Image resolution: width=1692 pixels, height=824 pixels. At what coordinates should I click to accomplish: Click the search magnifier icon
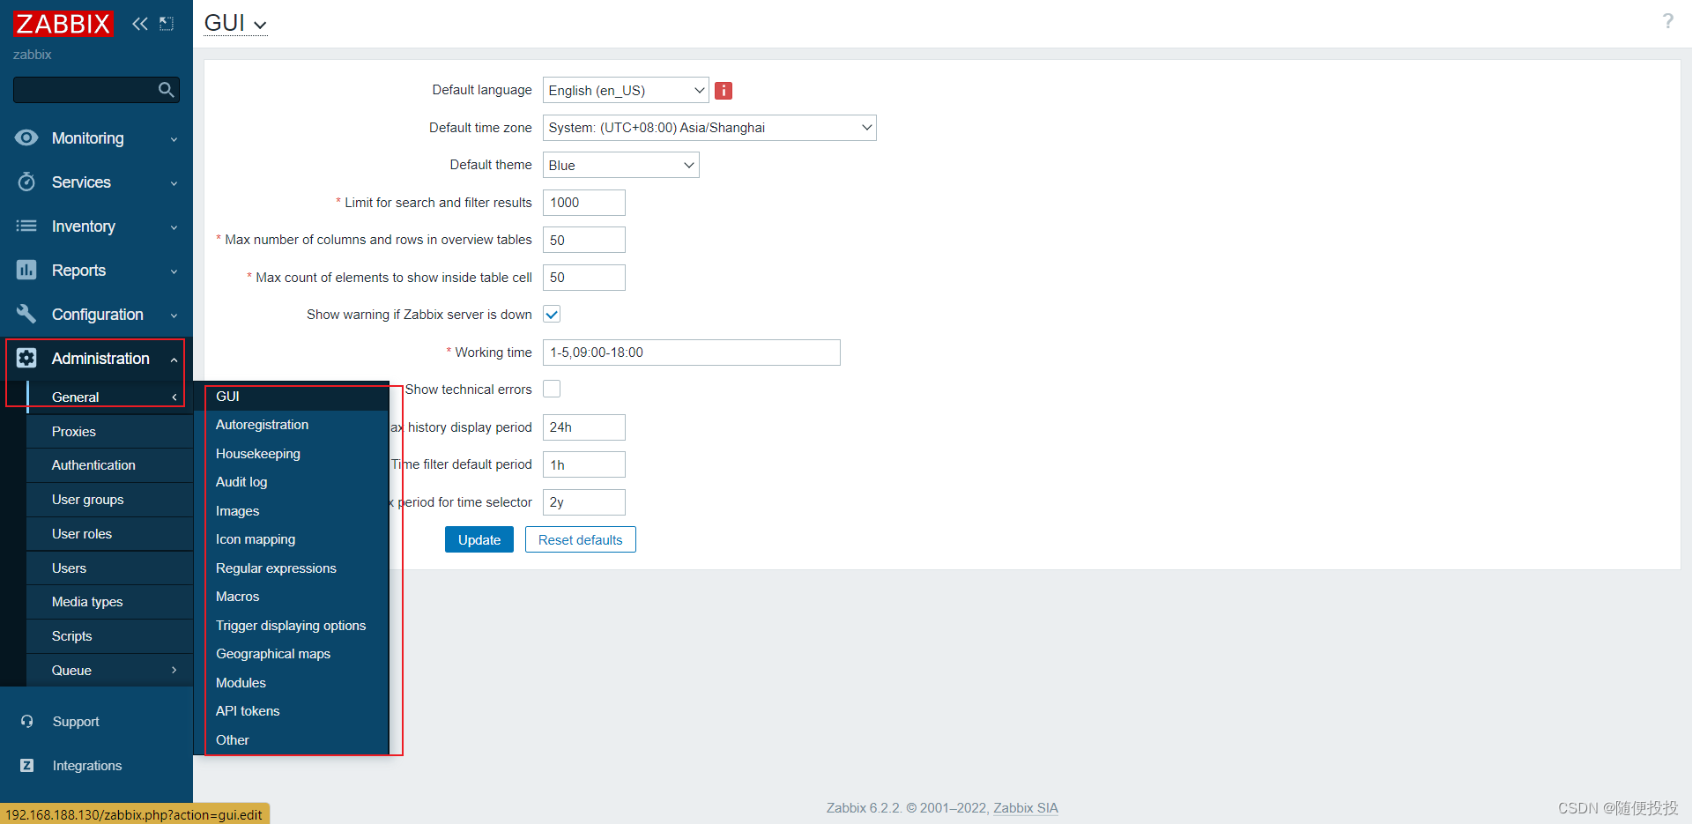coord(166,89)
